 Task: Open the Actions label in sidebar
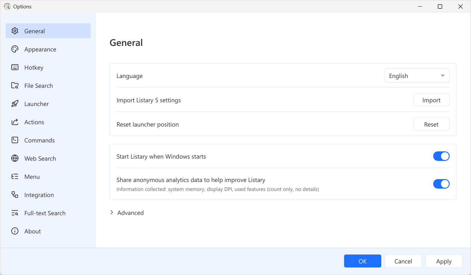[x=34, y=122]
